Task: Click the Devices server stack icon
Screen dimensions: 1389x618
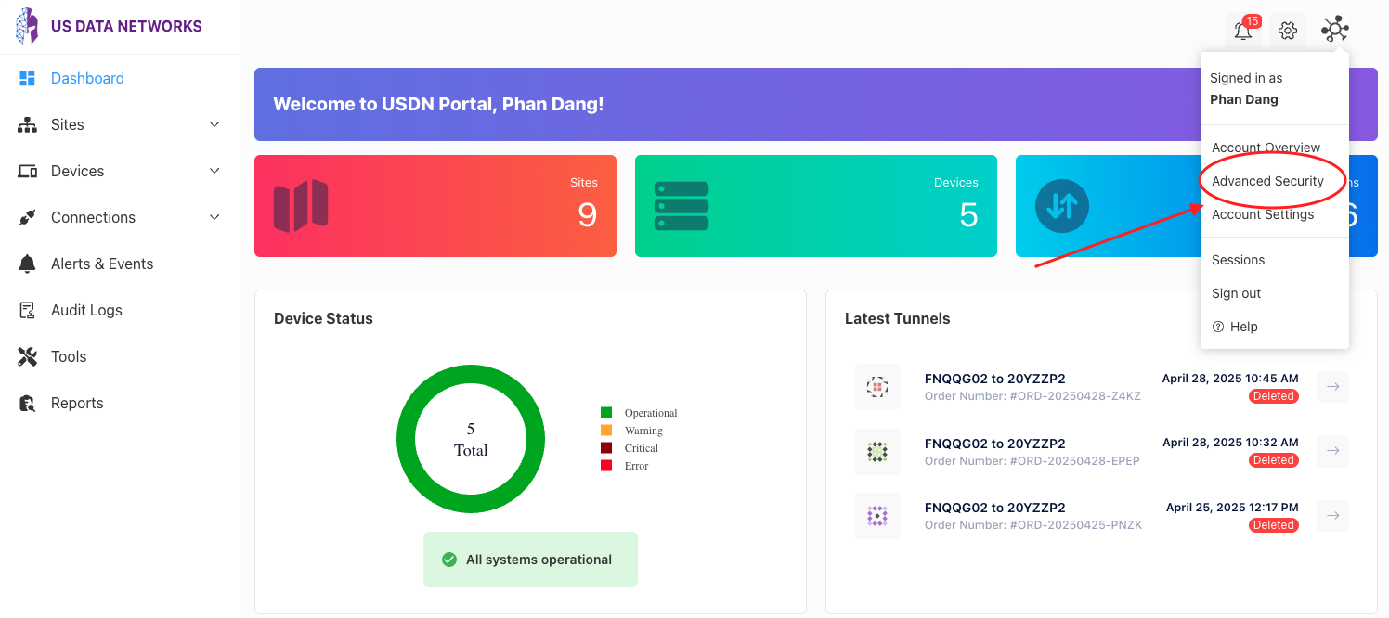Action: pyautogui.click(x=682, y=206)
